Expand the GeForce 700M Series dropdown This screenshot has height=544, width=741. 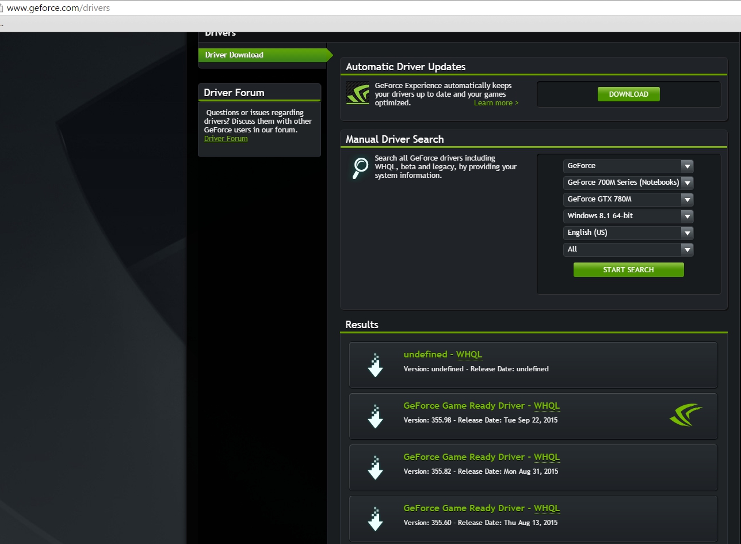click(628, 182)
